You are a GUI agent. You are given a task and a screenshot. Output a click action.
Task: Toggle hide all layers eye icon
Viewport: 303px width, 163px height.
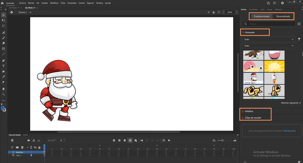35,147
